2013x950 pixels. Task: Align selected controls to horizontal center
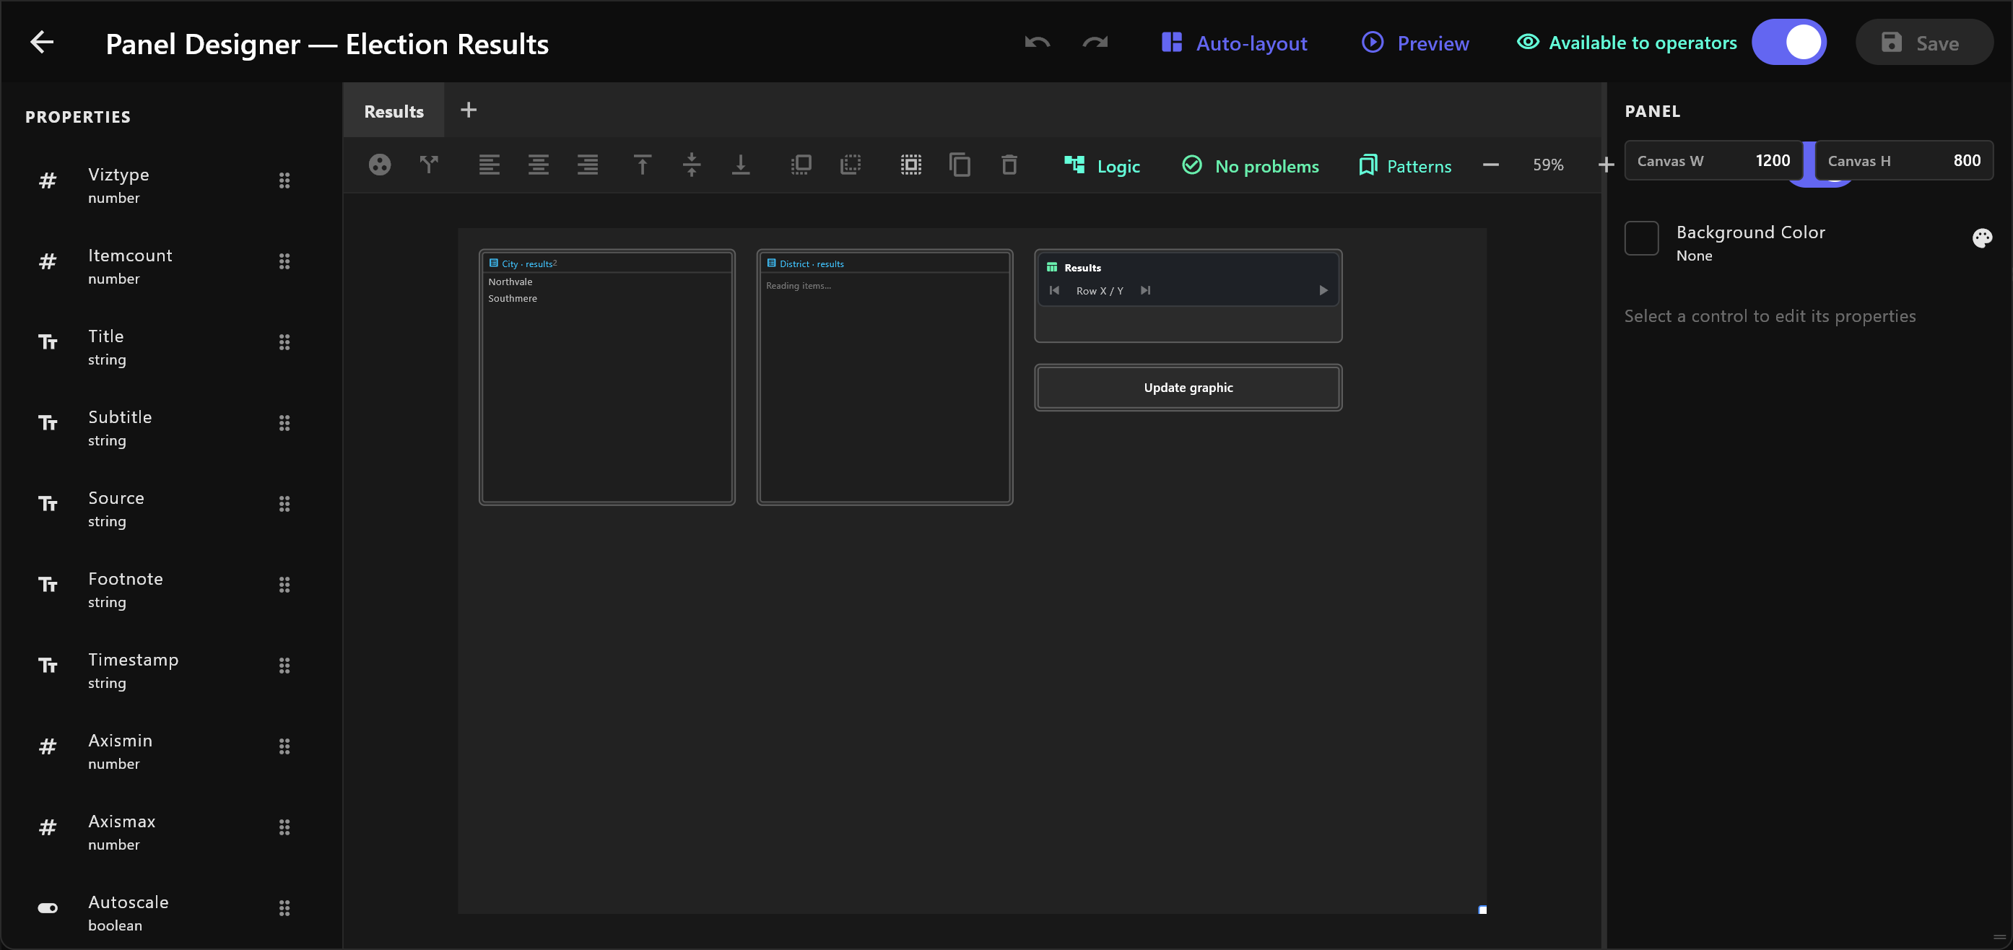(539, 165)
